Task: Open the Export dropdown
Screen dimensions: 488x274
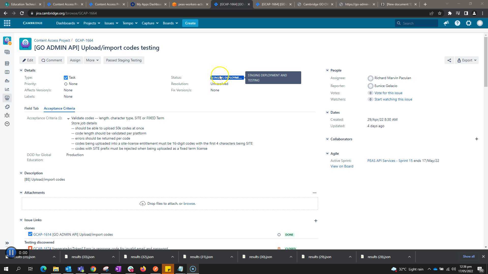Action: tap(467, 60)
